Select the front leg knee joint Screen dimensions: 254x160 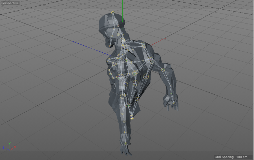coord(125,133)
